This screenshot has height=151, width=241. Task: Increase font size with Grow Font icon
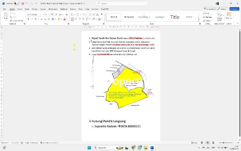point(53,14)
